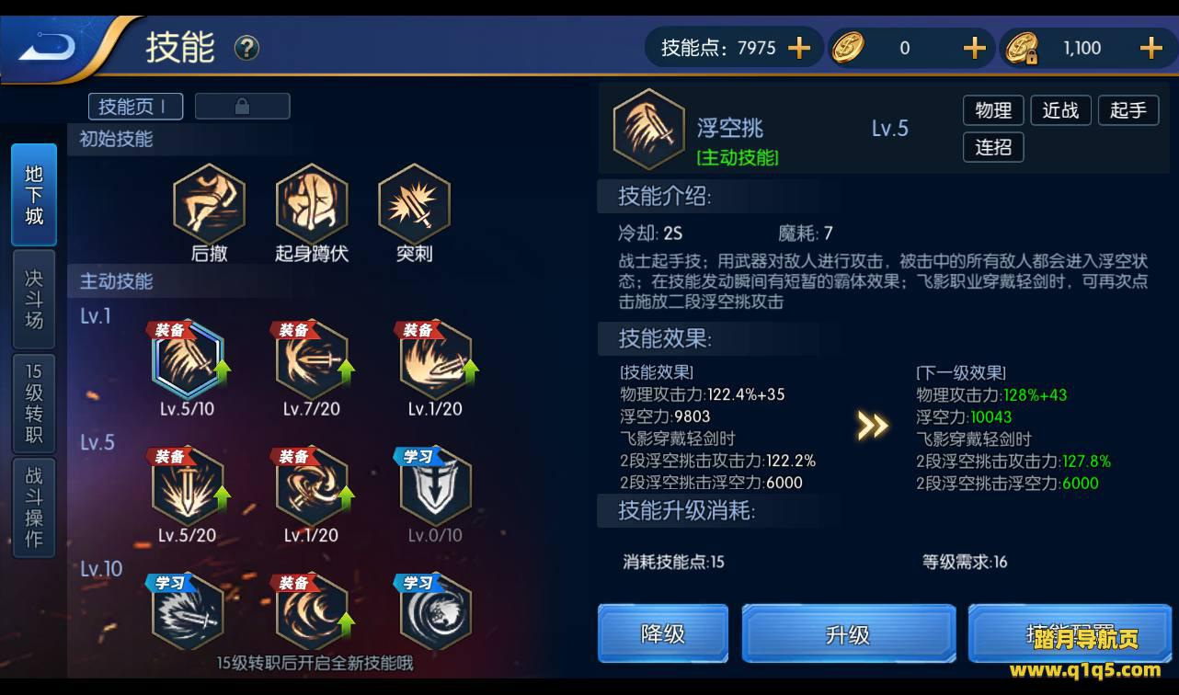The height and width of the screenshot is (695, 1179).
Task: Tap the back arrow icon
Action: tap(48, 46)
